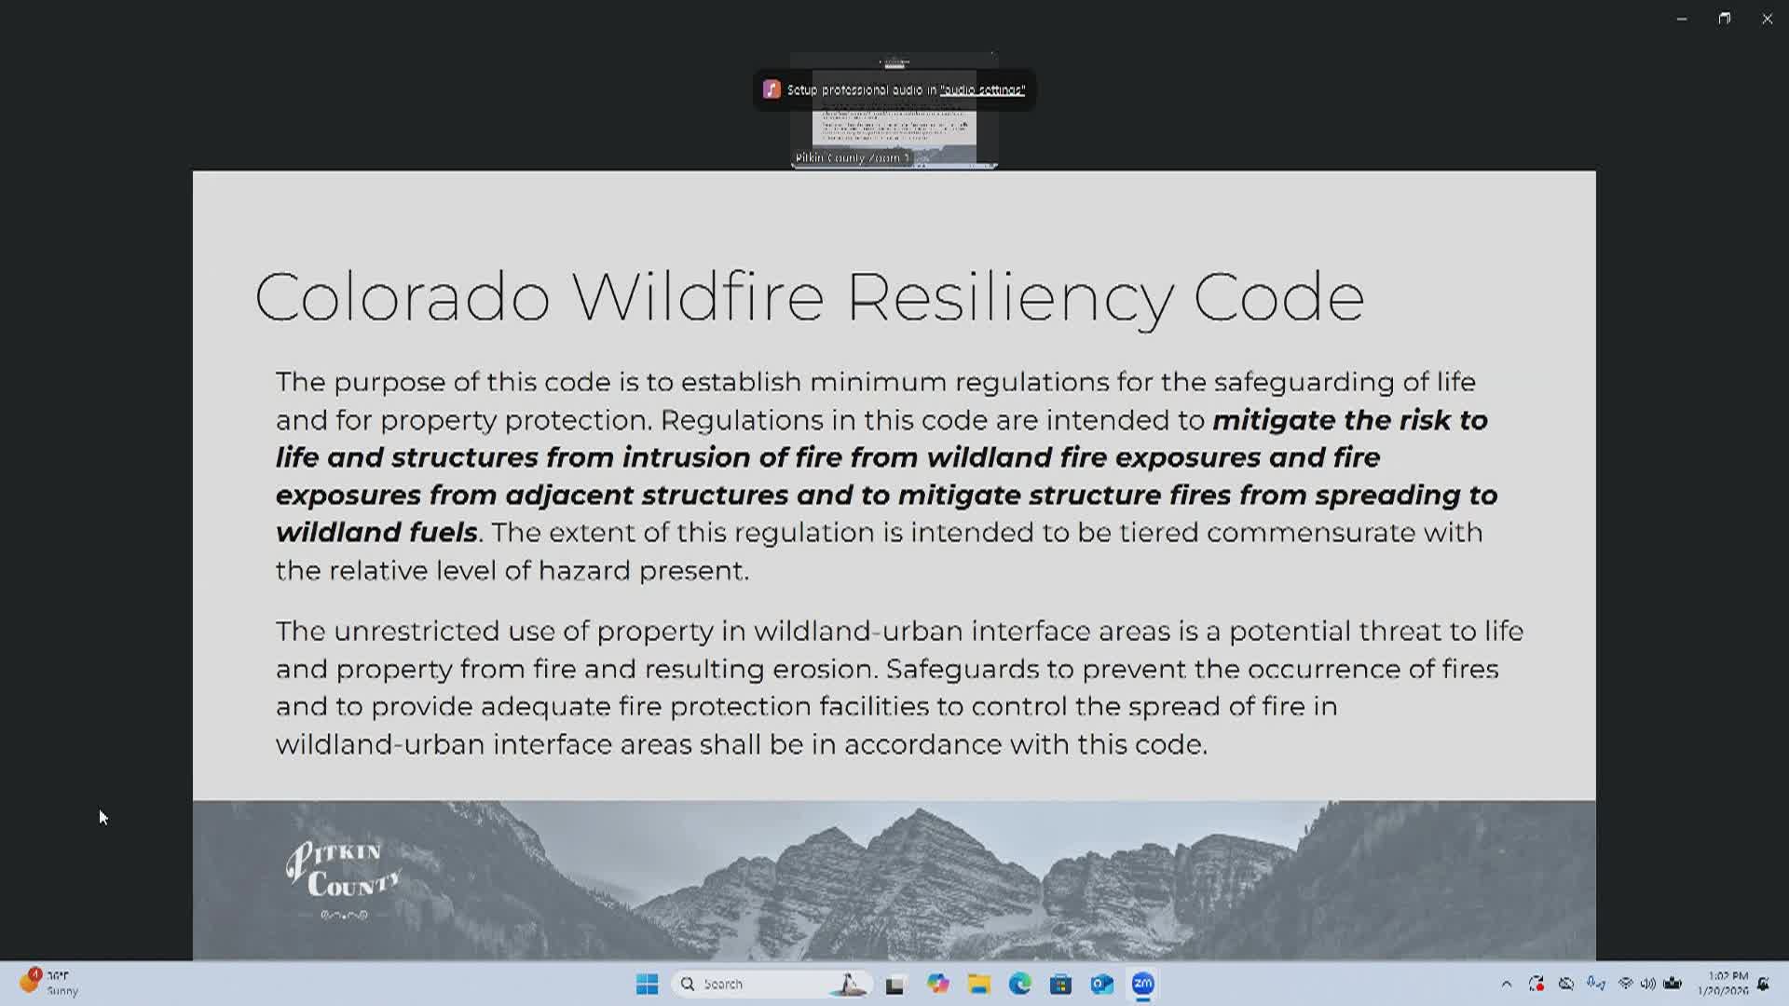
Task: Click the music note icon in audio banner
Action: click(x=772, y=89)
